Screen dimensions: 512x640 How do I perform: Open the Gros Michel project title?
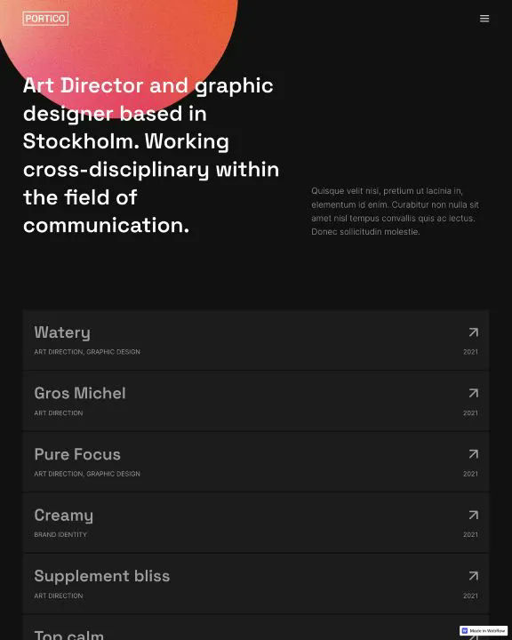pyautogui.click(x=80, y=393)
